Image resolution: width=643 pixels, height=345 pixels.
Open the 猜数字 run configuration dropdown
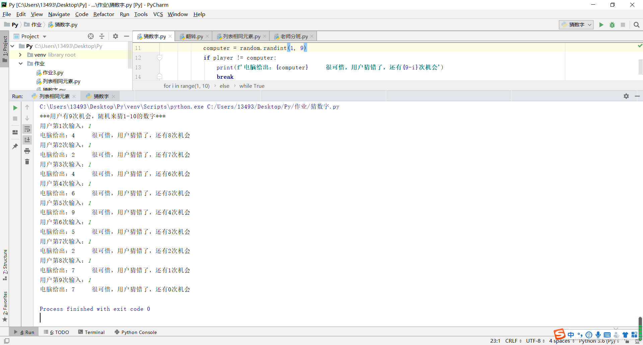pos(576,25)
